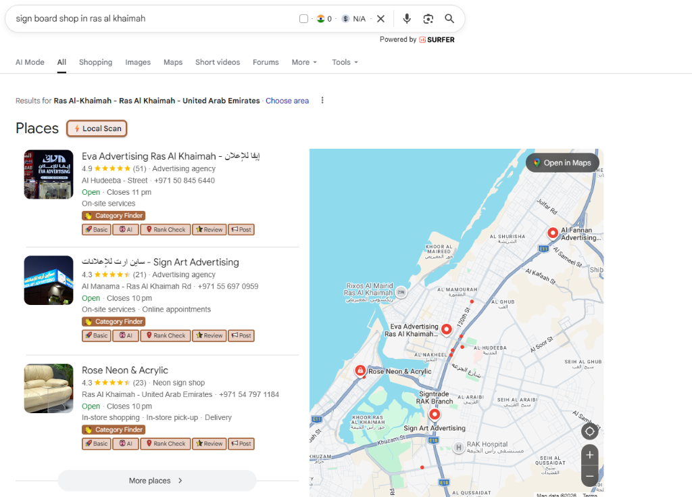
Task: Click AI button under Rose Neon & Acrylic
Action: [x=126, y=444]
